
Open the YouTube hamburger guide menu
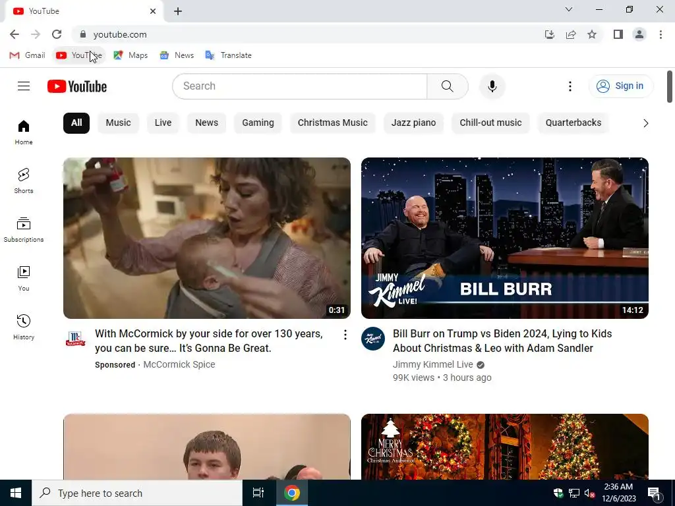pyautogui.click(x=24, y=86)
